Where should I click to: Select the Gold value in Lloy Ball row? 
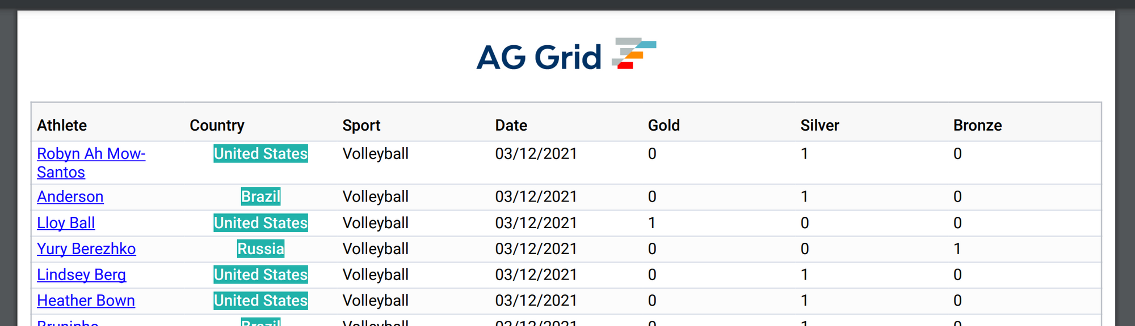[x=651, y=223]
